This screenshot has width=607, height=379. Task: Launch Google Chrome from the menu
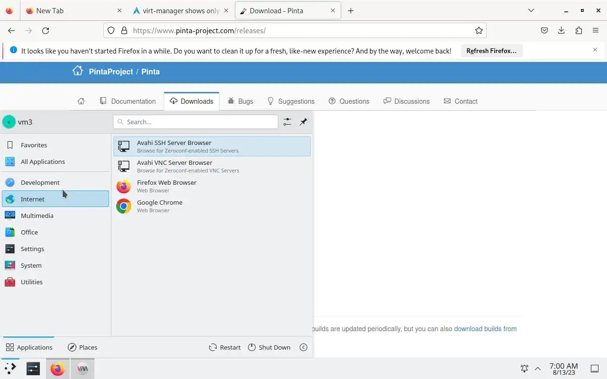click(x=212, y=206)
